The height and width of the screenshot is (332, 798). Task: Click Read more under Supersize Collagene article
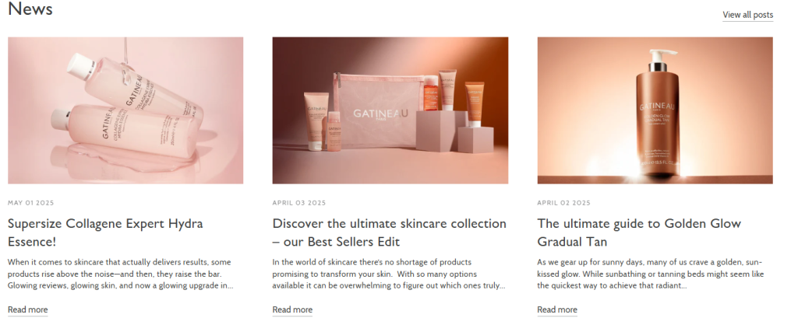pyautogui.click(x=27, y=309)
